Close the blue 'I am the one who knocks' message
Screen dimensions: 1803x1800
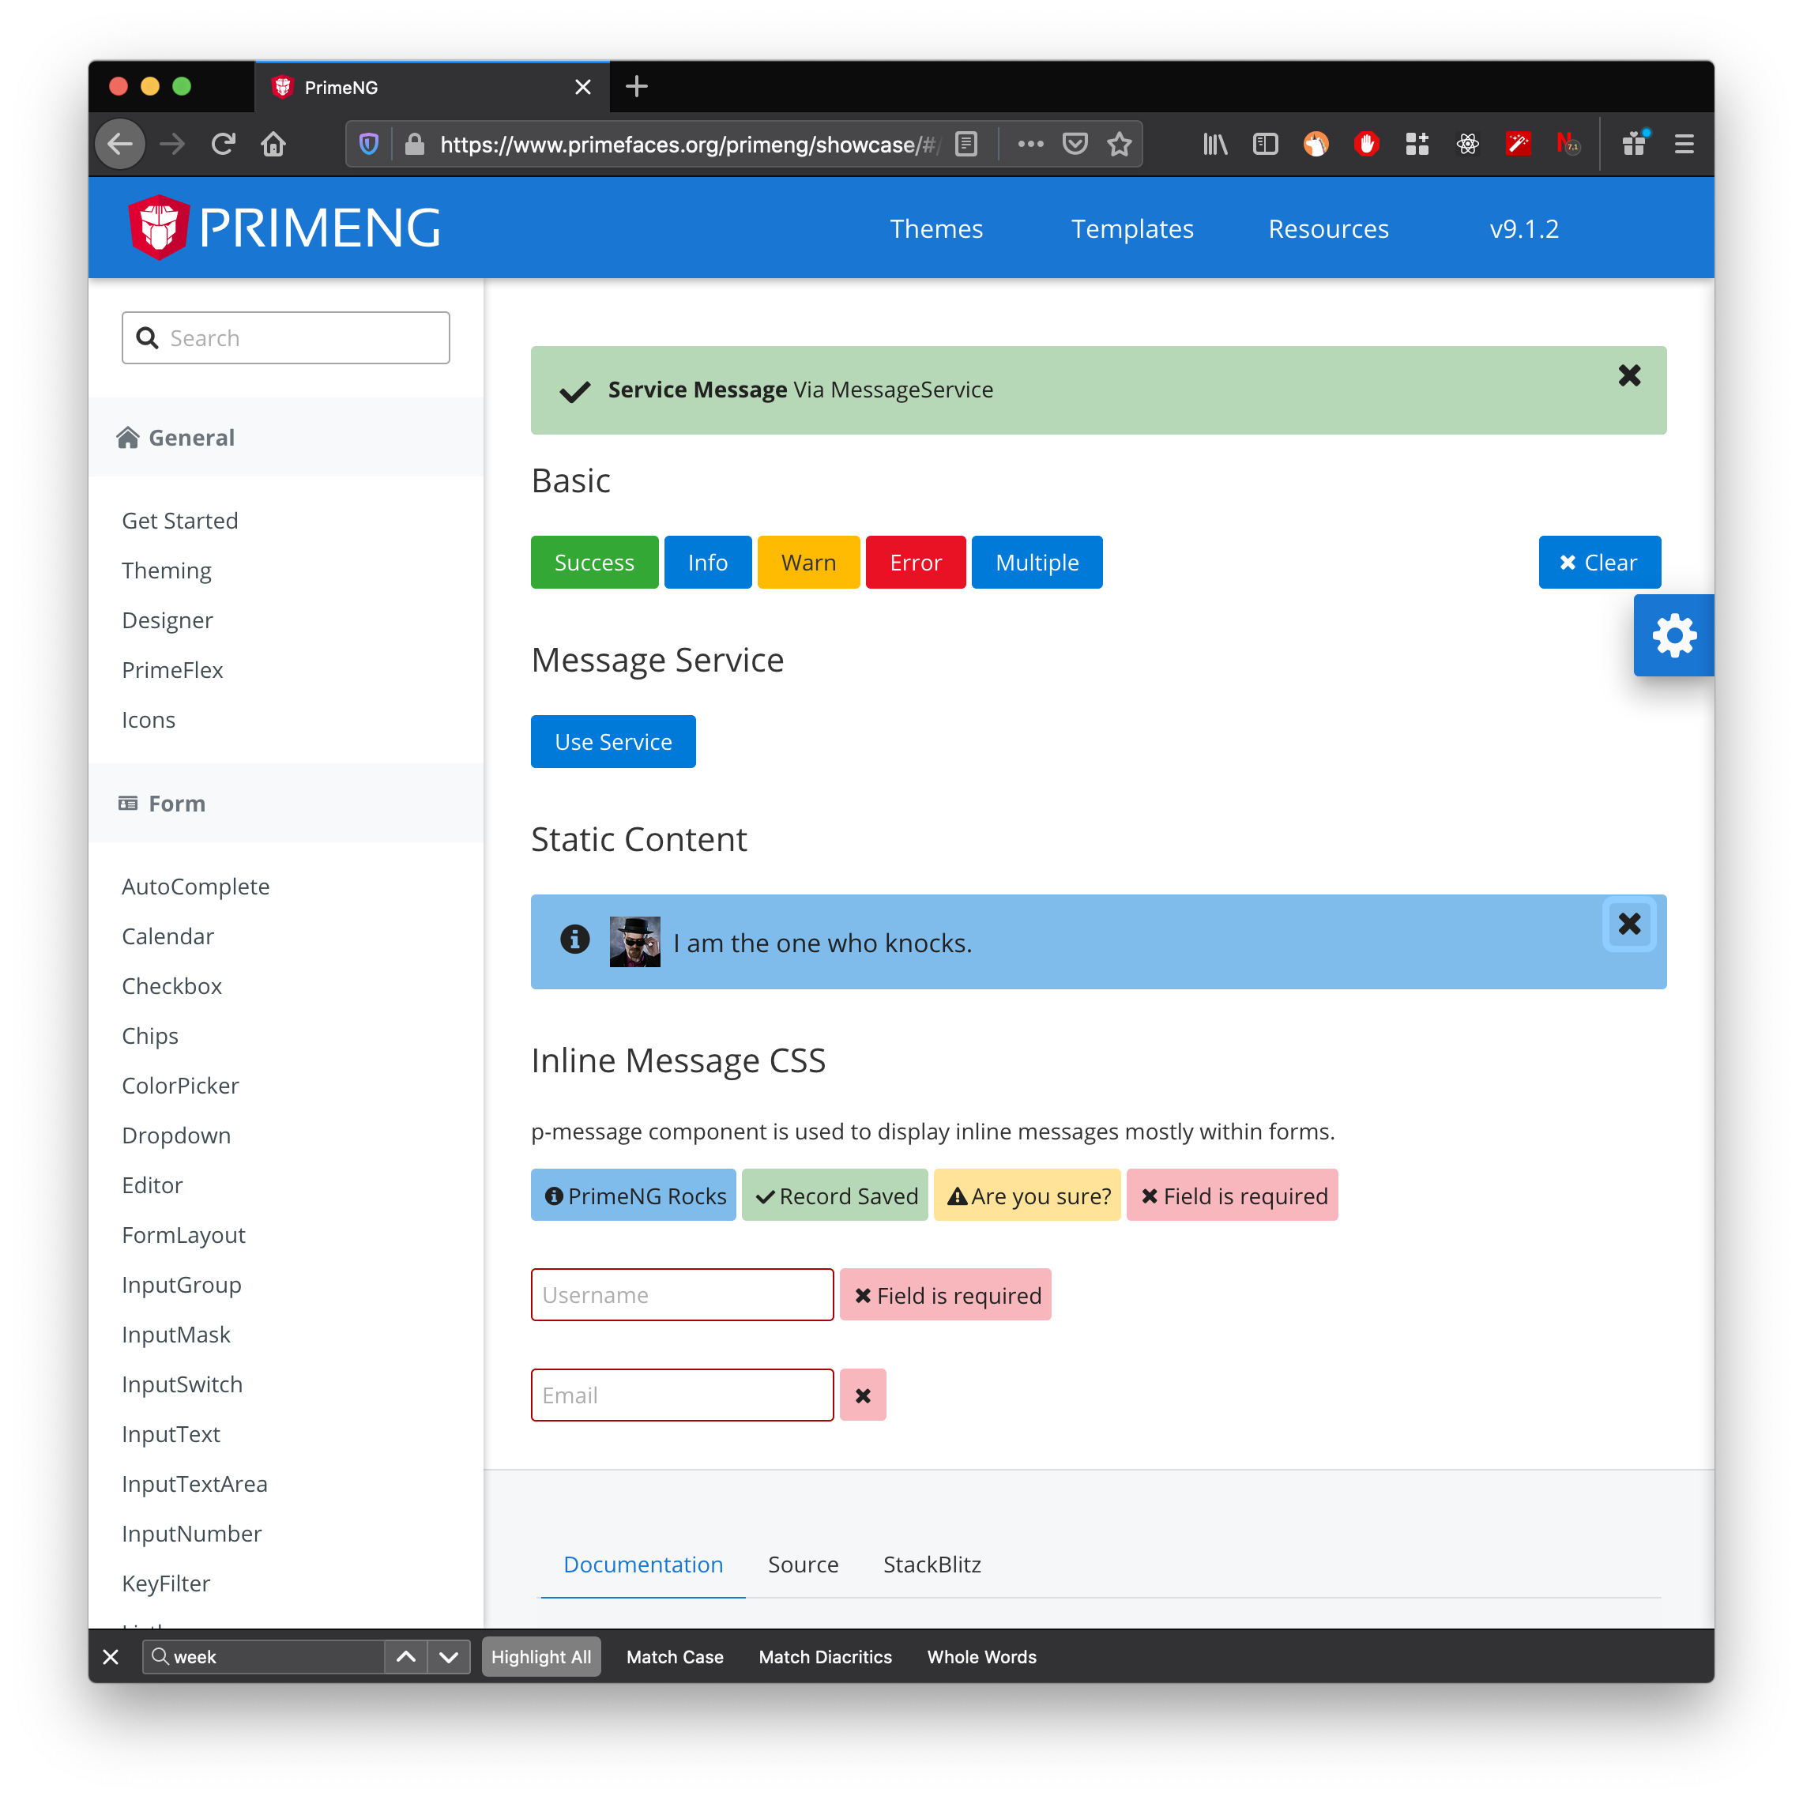pos(1628,924)
